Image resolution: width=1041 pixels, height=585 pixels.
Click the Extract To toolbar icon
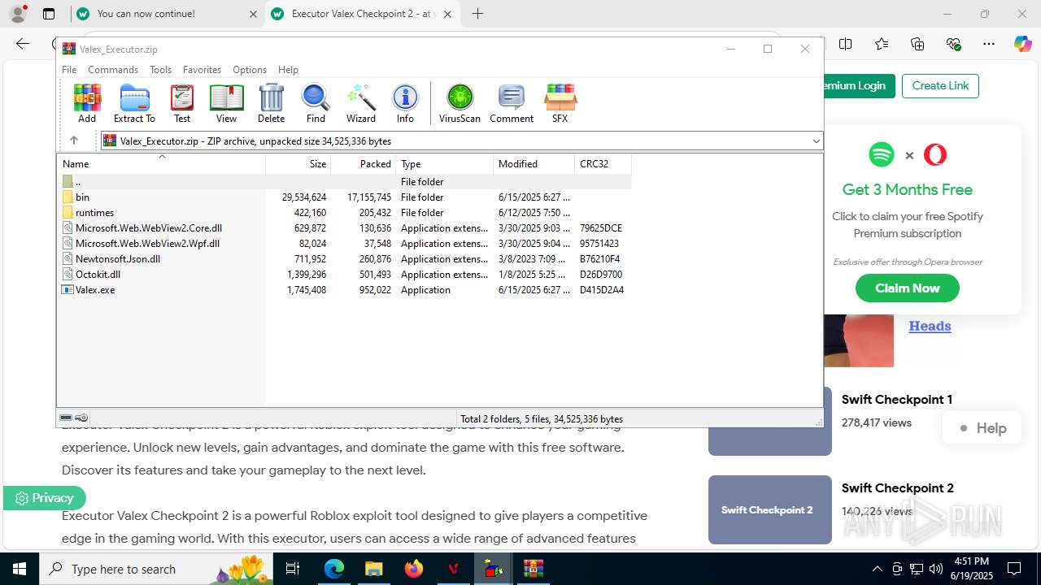pos(134,103)
